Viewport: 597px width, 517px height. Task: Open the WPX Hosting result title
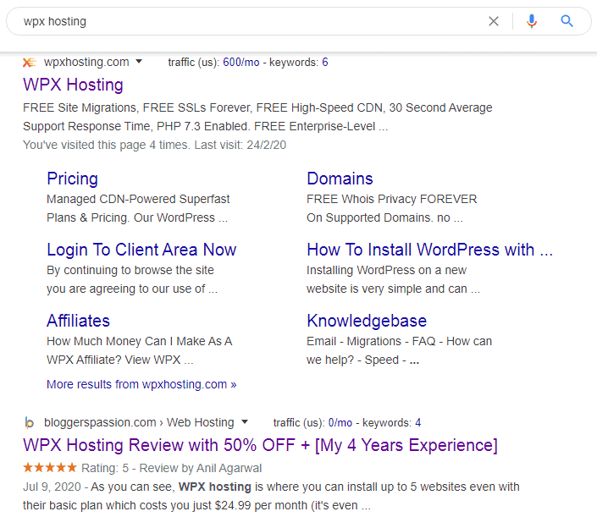click(73, 85)
